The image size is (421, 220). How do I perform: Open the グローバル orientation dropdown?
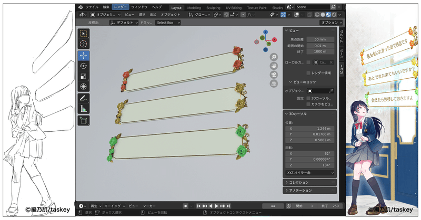tap(199, 15)
